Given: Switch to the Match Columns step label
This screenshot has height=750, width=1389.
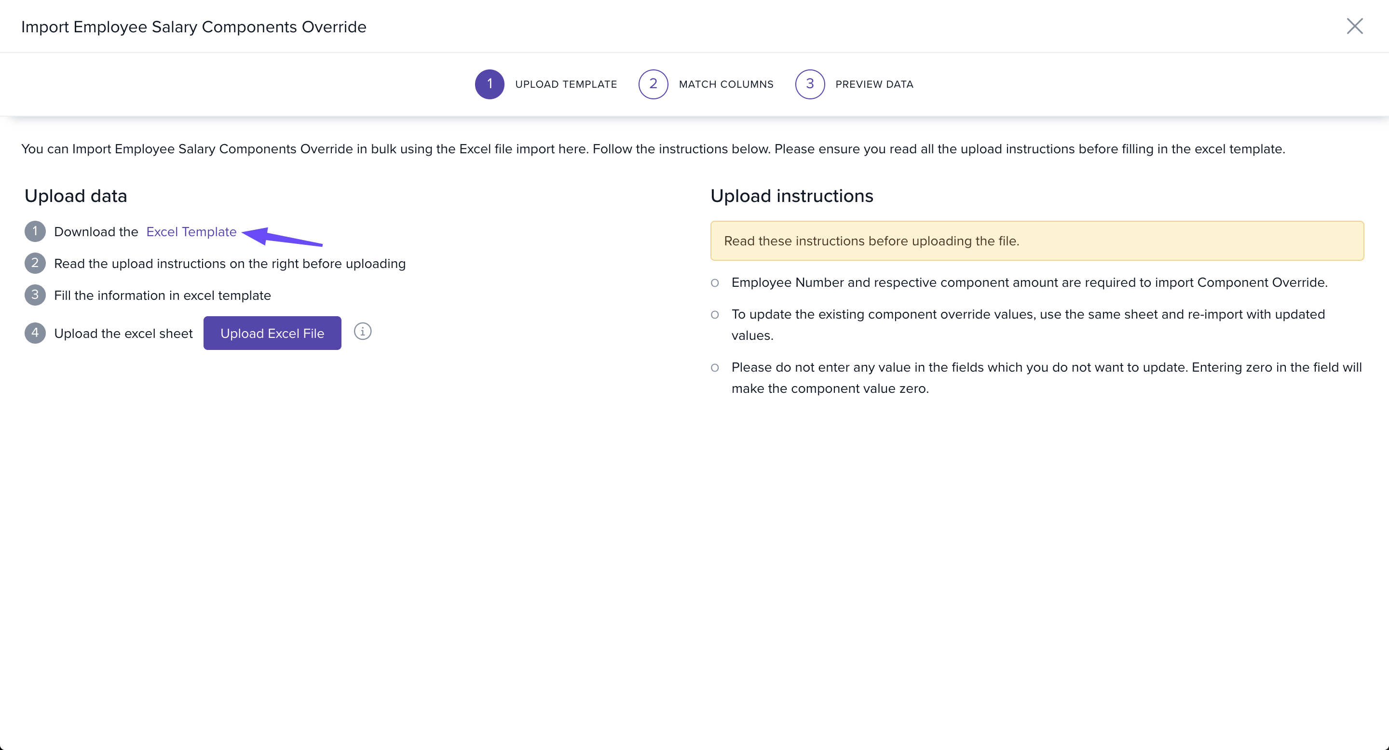Looking at the screenshot, I should (726, 84).
